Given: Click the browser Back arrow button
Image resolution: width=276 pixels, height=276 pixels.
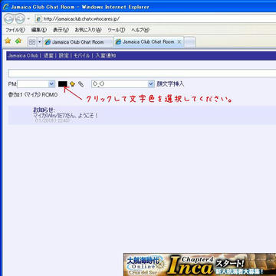Looking at the screenshot, I should click(9, 18).
